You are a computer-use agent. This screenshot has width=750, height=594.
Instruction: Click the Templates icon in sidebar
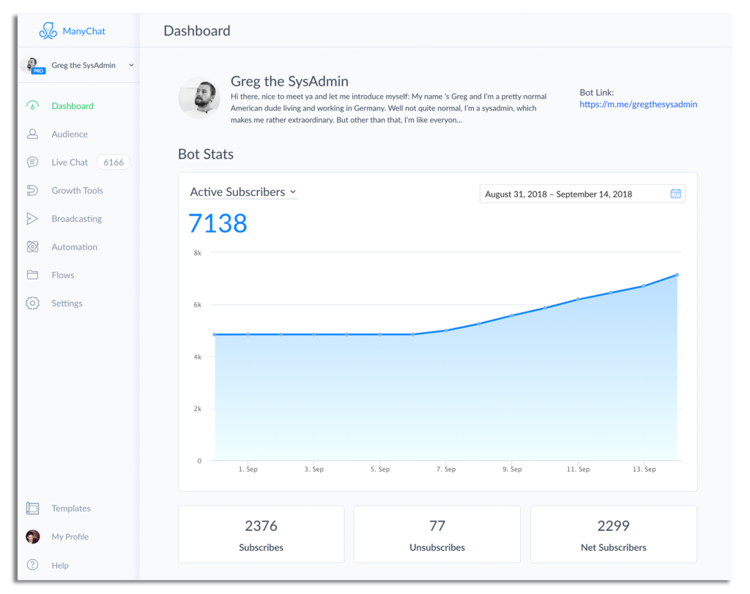32,508
